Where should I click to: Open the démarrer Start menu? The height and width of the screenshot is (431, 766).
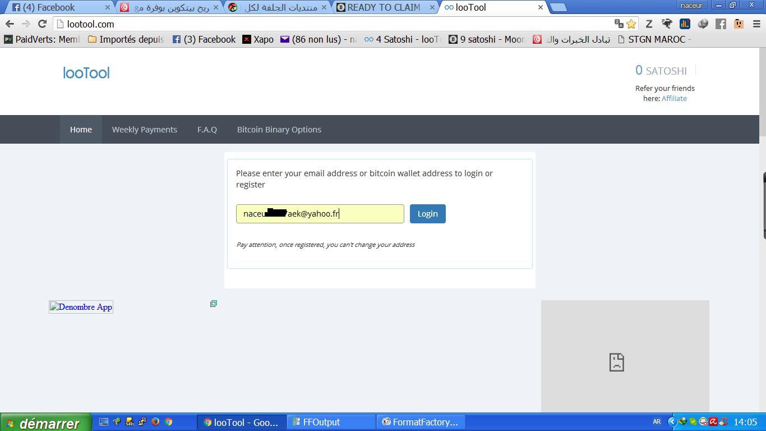click(45, 422)
